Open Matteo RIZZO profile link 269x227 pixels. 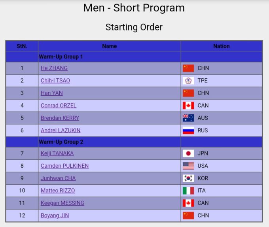(58, 191)
